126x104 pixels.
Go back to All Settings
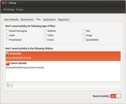[9, 9]
